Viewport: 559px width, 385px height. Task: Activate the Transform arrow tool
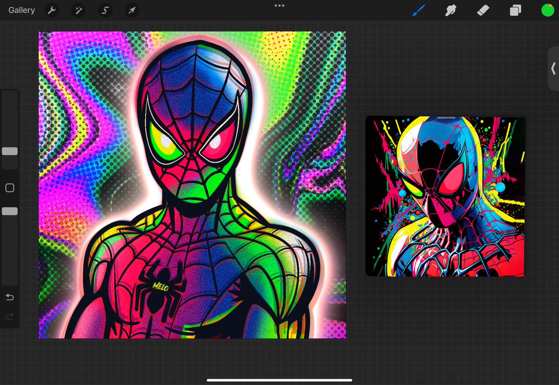click(132, 10)
